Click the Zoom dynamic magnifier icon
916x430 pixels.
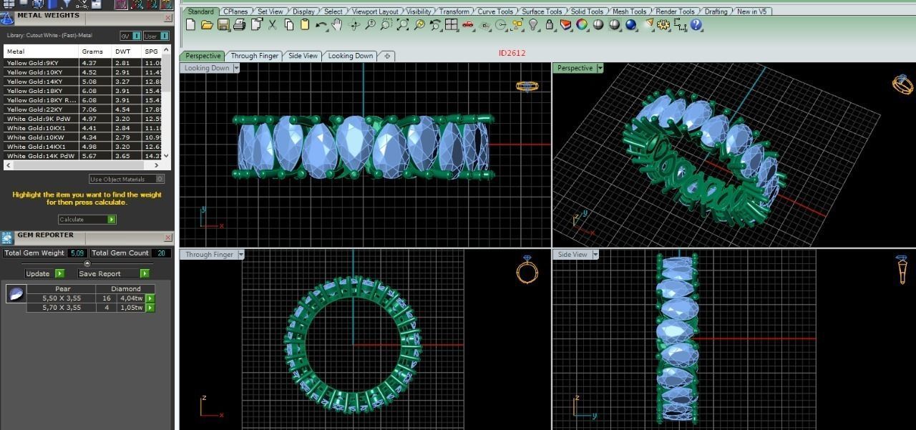coord(370,25)
